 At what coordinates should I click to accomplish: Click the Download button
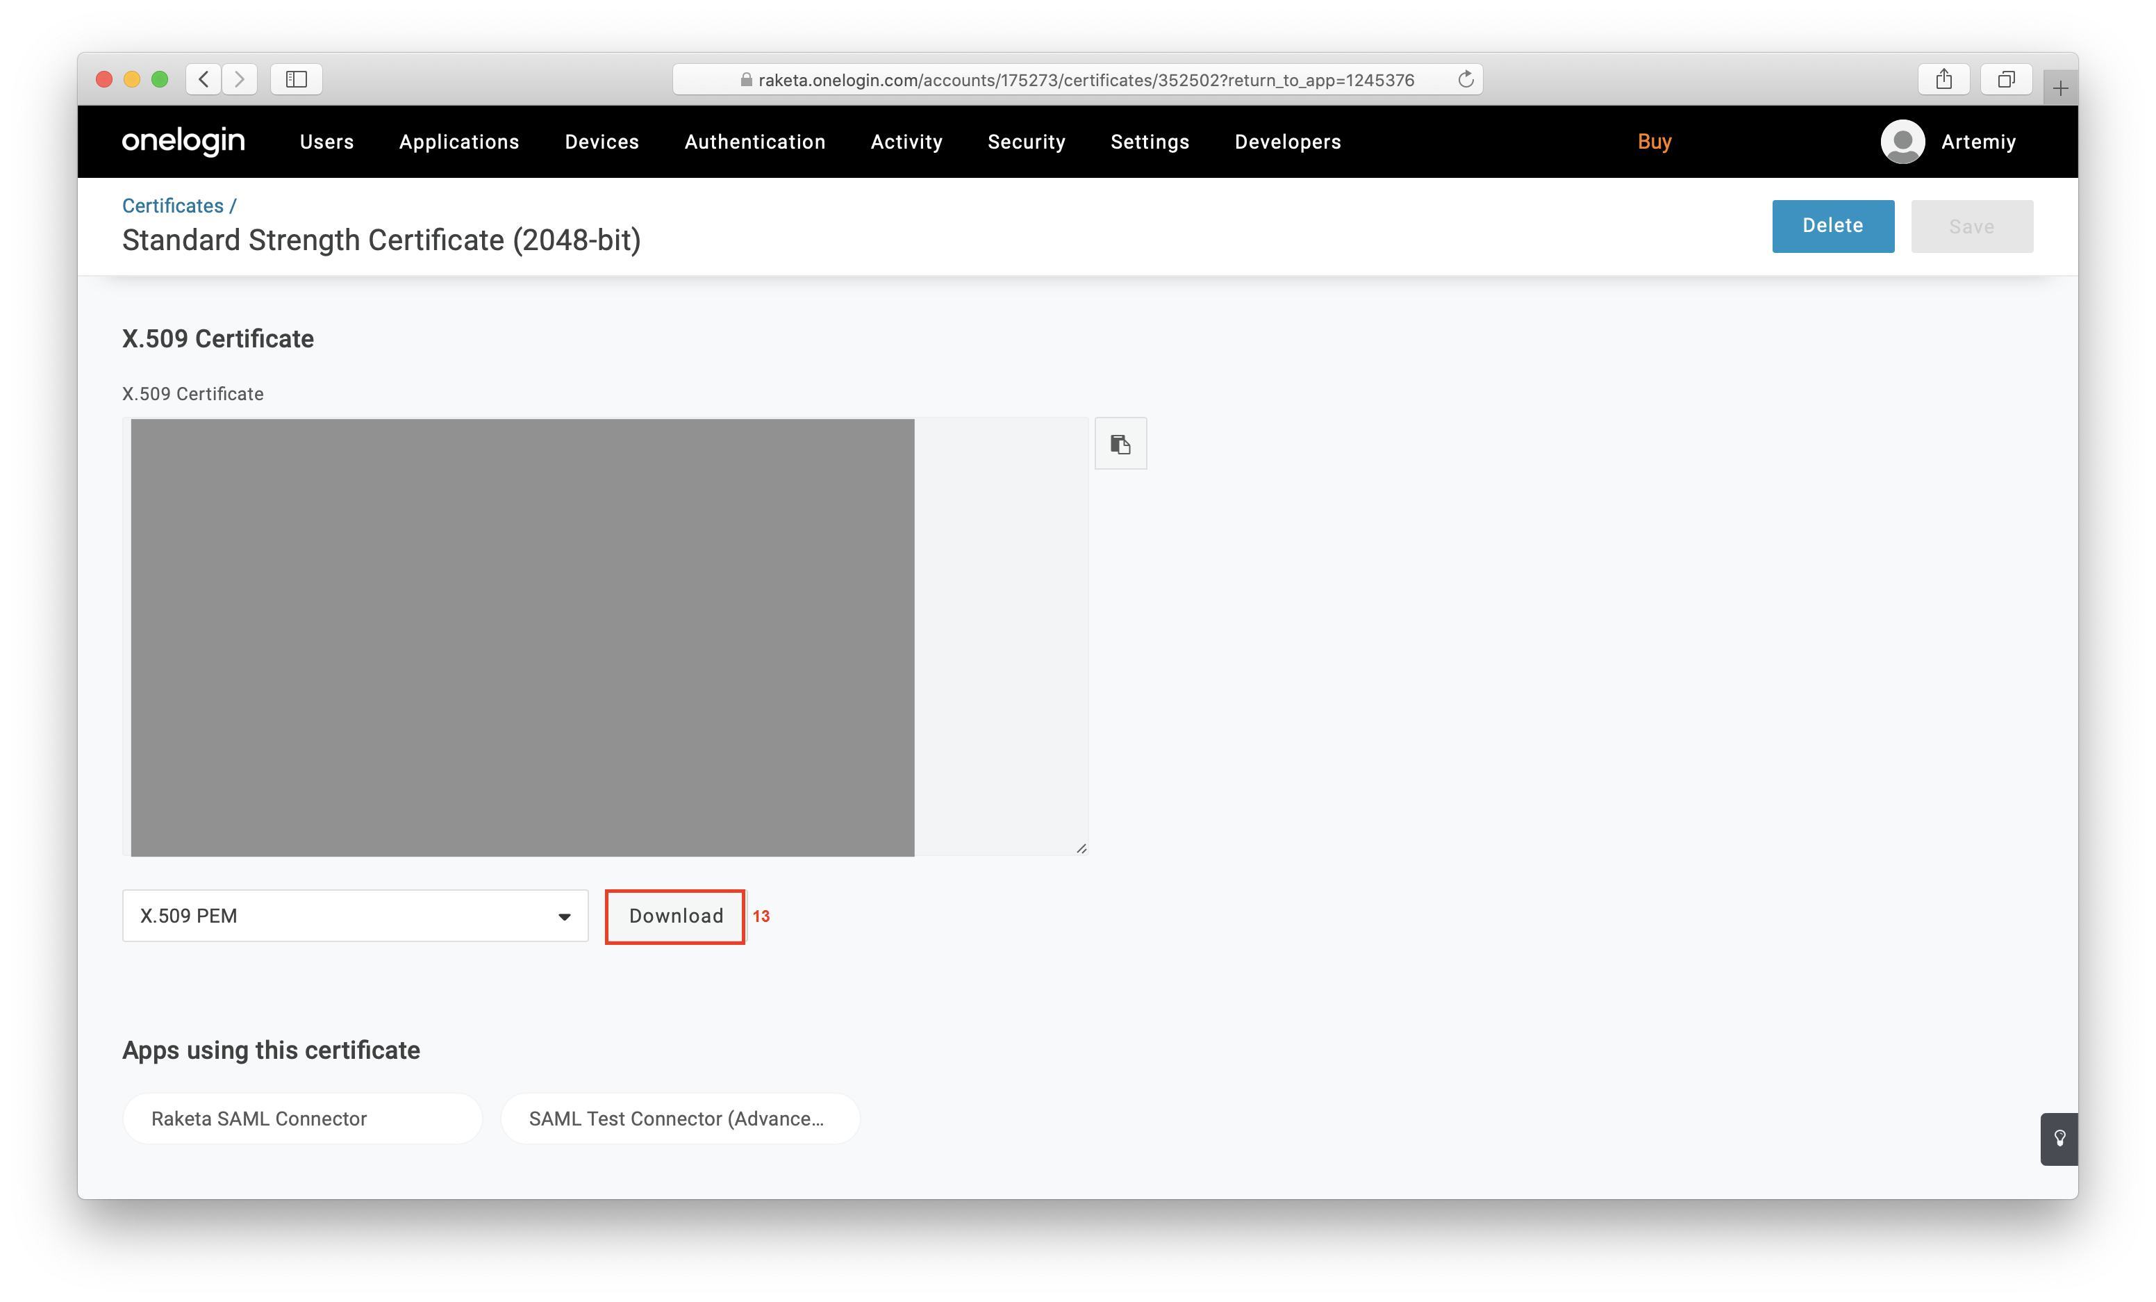[x=676, y=915]
